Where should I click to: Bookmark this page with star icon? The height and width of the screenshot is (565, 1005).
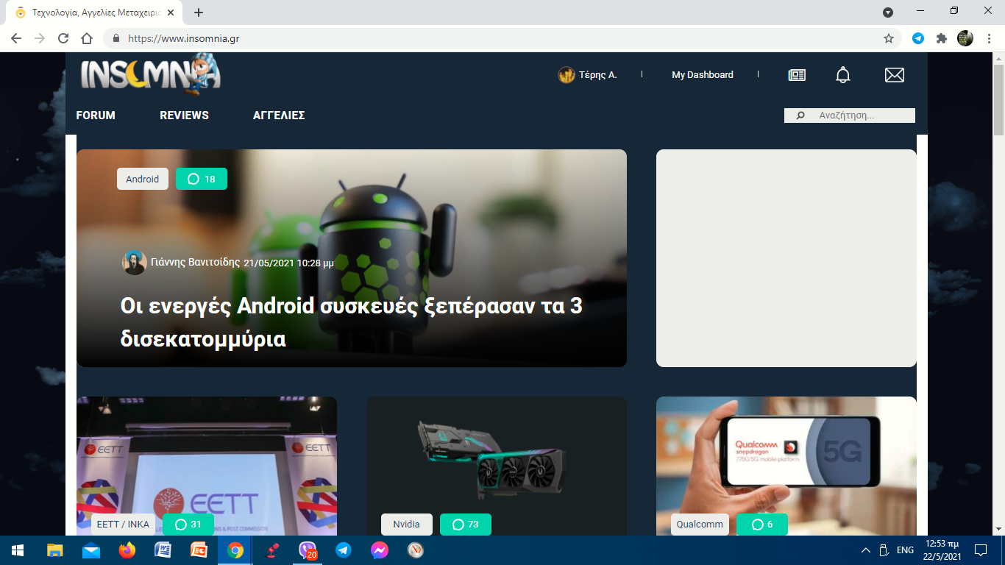tap(889, 38)
